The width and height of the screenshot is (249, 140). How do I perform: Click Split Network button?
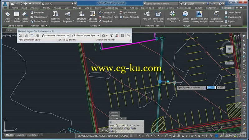point(128,12)
